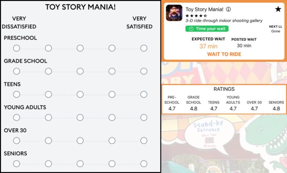287x173 pixels.
Task: Select Very Satisfied for Young Adults
Action: (143, 117)
